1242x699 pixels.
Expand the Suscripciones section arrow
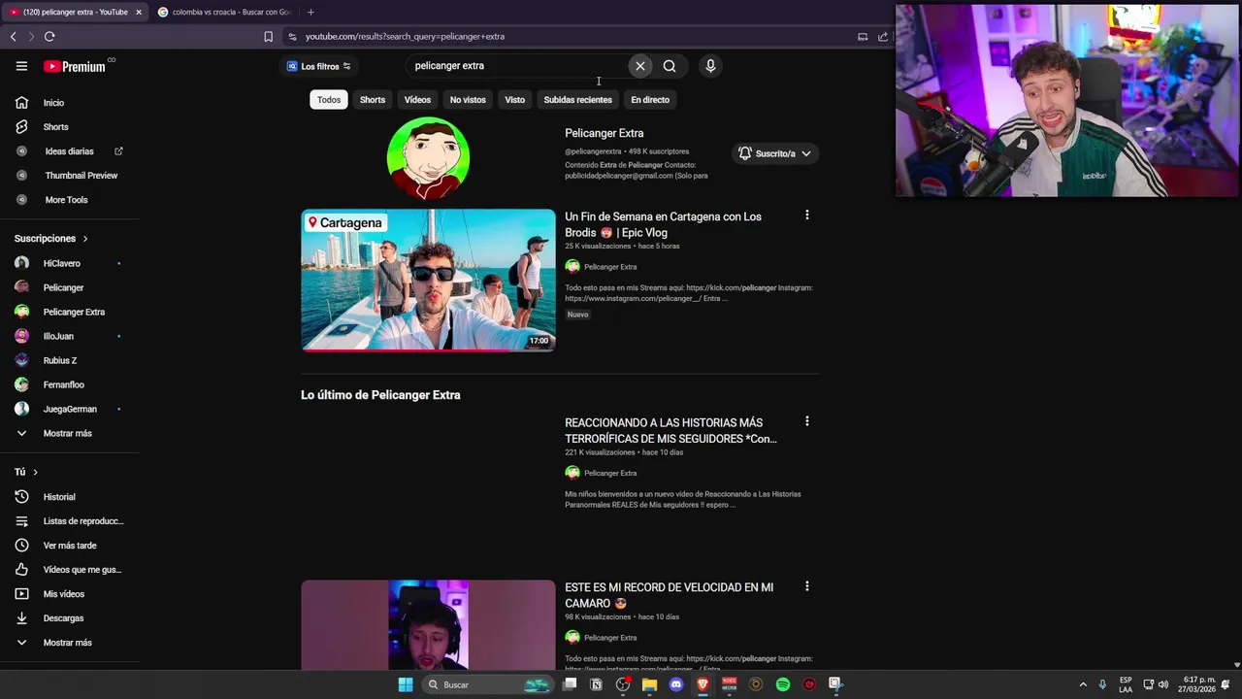[x=85, y=239]
